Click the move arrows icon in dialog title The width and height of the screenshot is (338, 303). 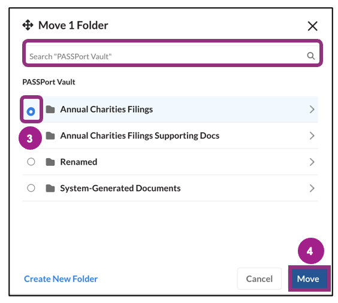tap(28, 25)
